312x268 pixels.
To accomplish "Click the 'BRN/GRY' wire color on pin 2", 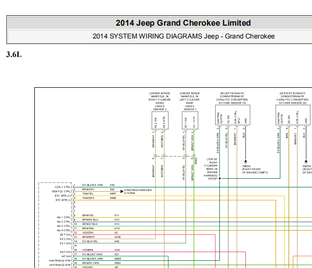I will [x=88, y=189].
